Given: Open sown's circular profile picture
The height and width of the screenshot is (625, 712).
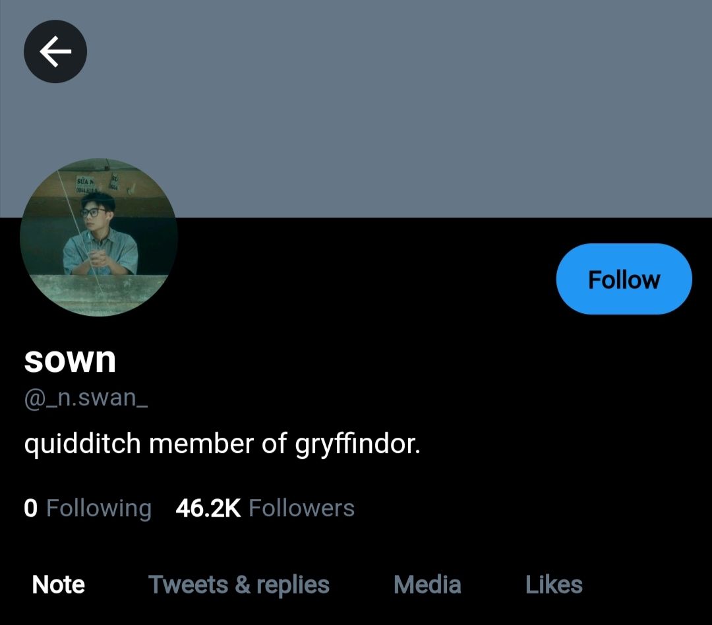Looking at the screenshot, I should (x=99, y=237).
